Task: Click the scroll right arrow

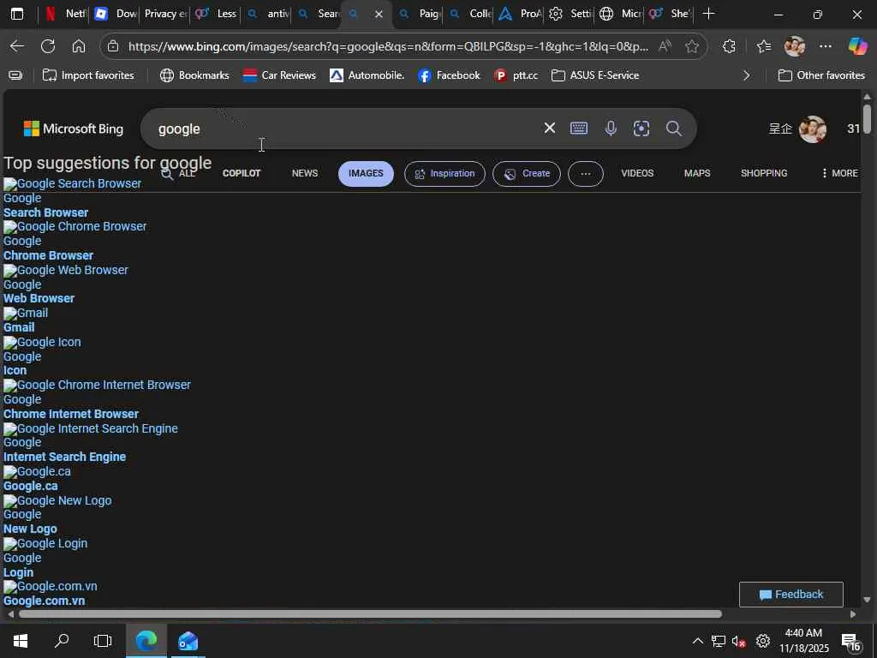Action: (852, 613)
